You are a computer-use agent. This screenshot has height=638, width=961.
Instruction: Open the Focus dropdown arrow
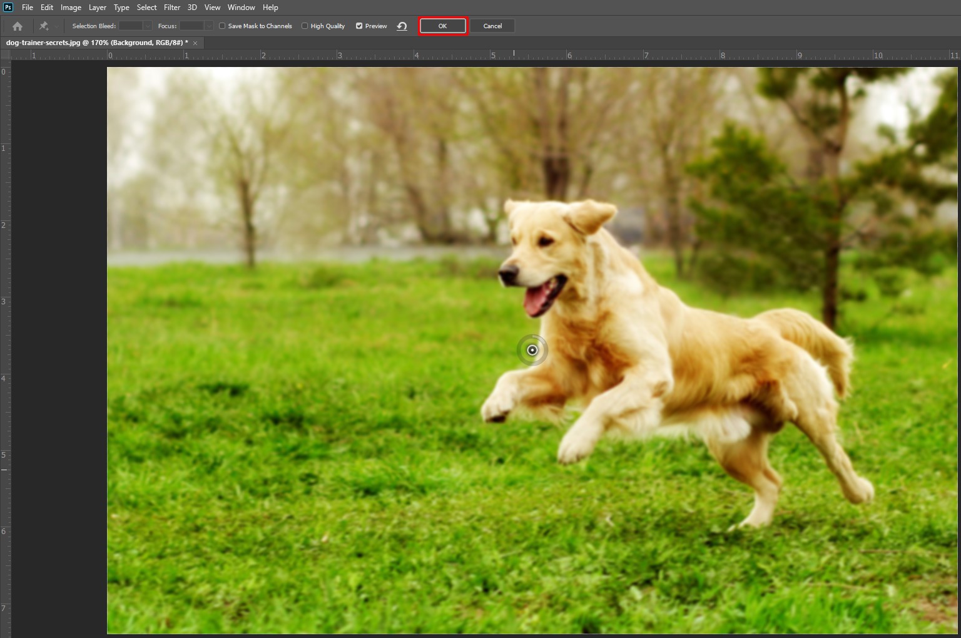pyautogui.click(x=208, y=26)
